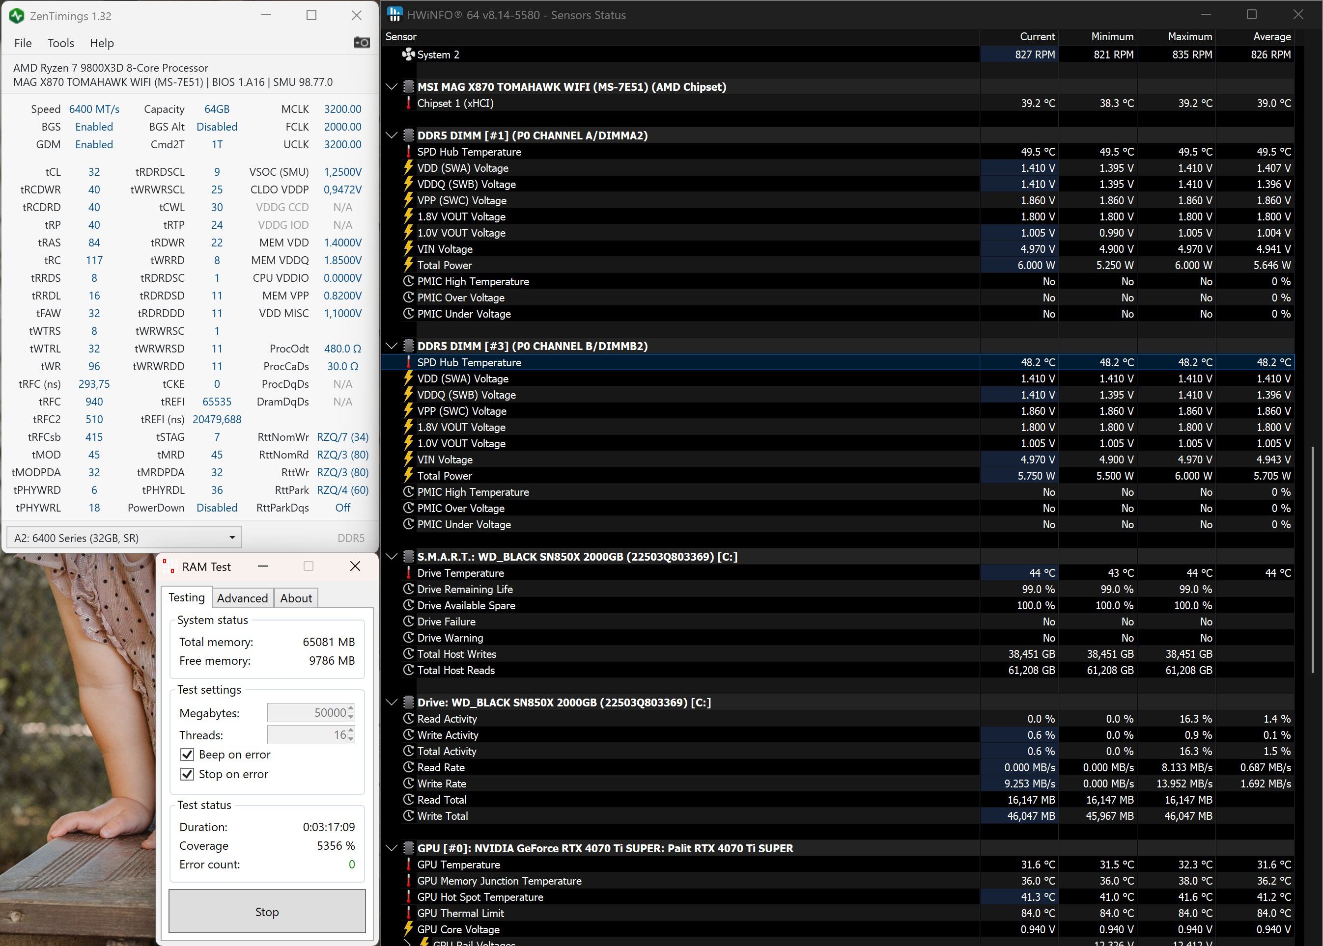Click the Threads down stepper arrow
Viewport: 1323px width, 946px height.
[x=351, y=739]
